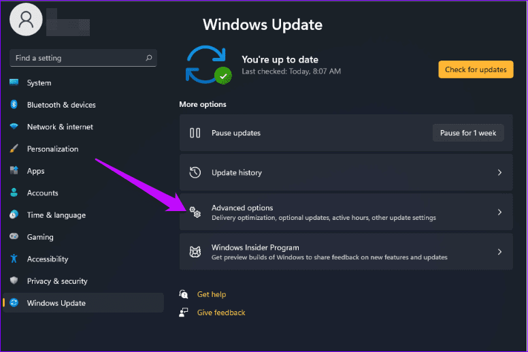Click the Network wifi icon in sidebar
The height and width of the screenshot is (352, 528).
pos(14,127)
